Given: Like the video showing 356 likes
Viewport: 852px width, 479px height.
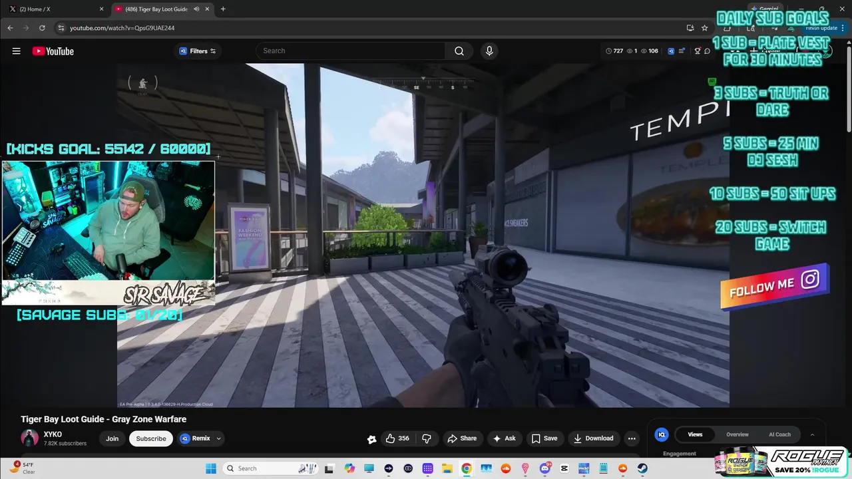Looking at the screenshot, I should pyautogui.click(x=397, y=438).
